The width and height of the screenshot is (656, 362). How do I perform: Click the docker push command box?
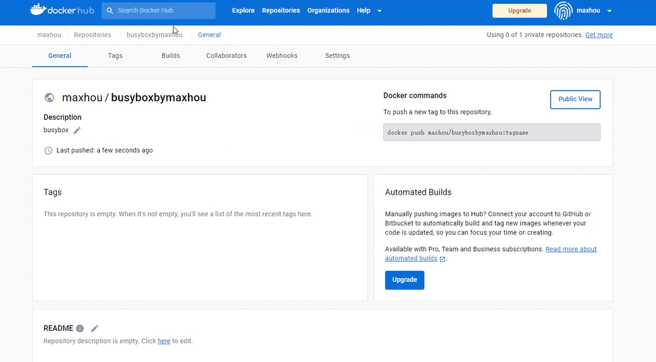pos(492,132)
